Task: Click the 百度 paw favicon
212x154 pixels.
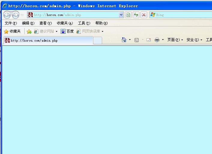Action: coord(63,31)
